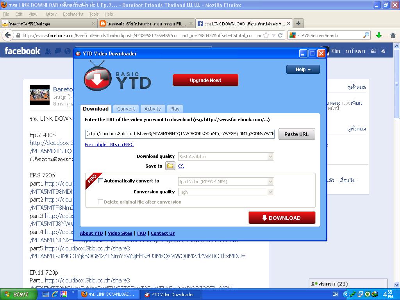
Task: Click Firefox taskbar button
Action: point(108,295)
